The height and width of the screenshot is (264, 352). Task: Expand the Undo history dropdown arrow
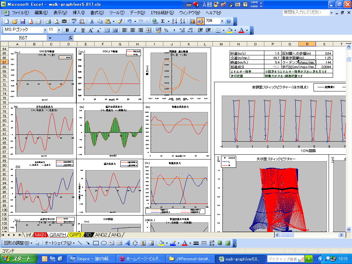[x=135, y=21]
